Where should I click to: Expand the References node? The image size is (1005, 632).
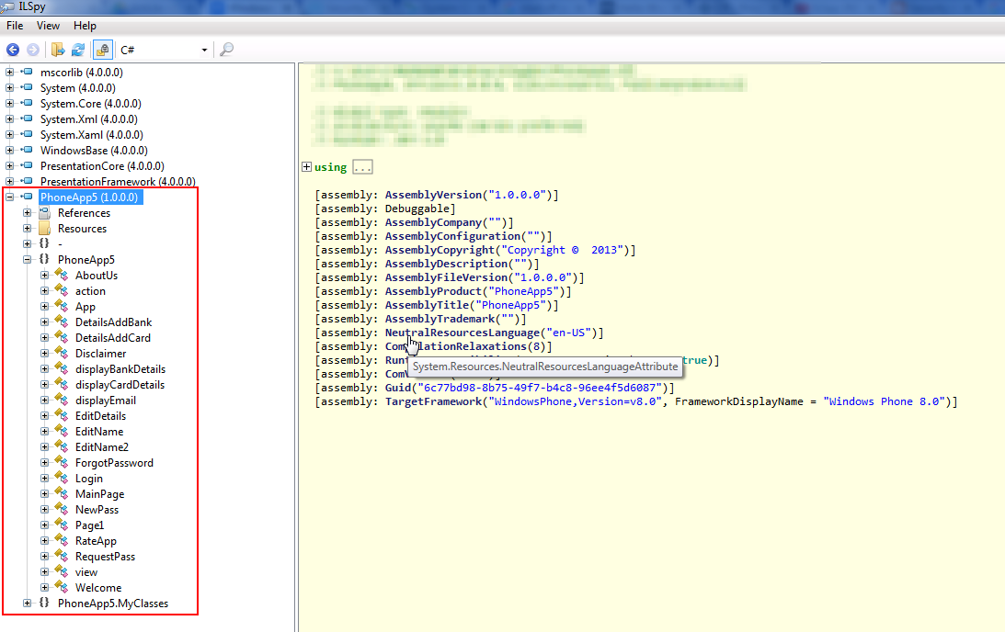click(x=27, y=212)
